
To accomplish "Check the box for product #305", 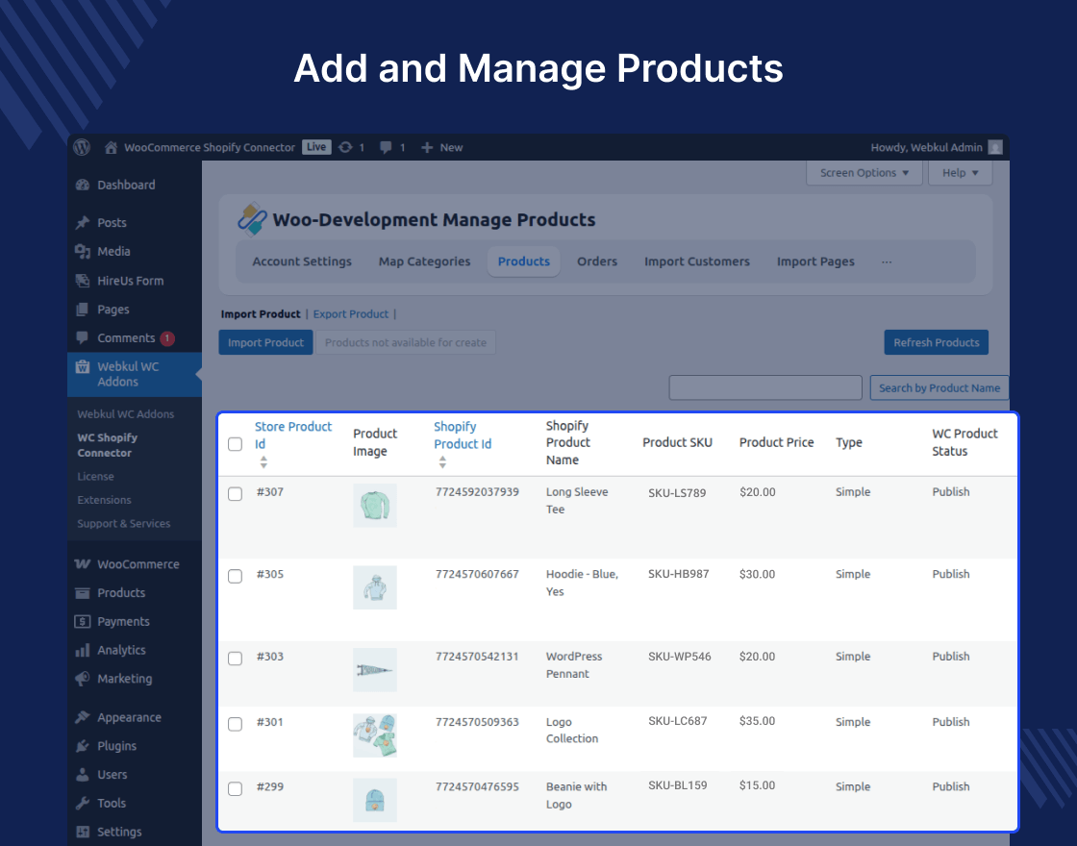I will point(235,576).
